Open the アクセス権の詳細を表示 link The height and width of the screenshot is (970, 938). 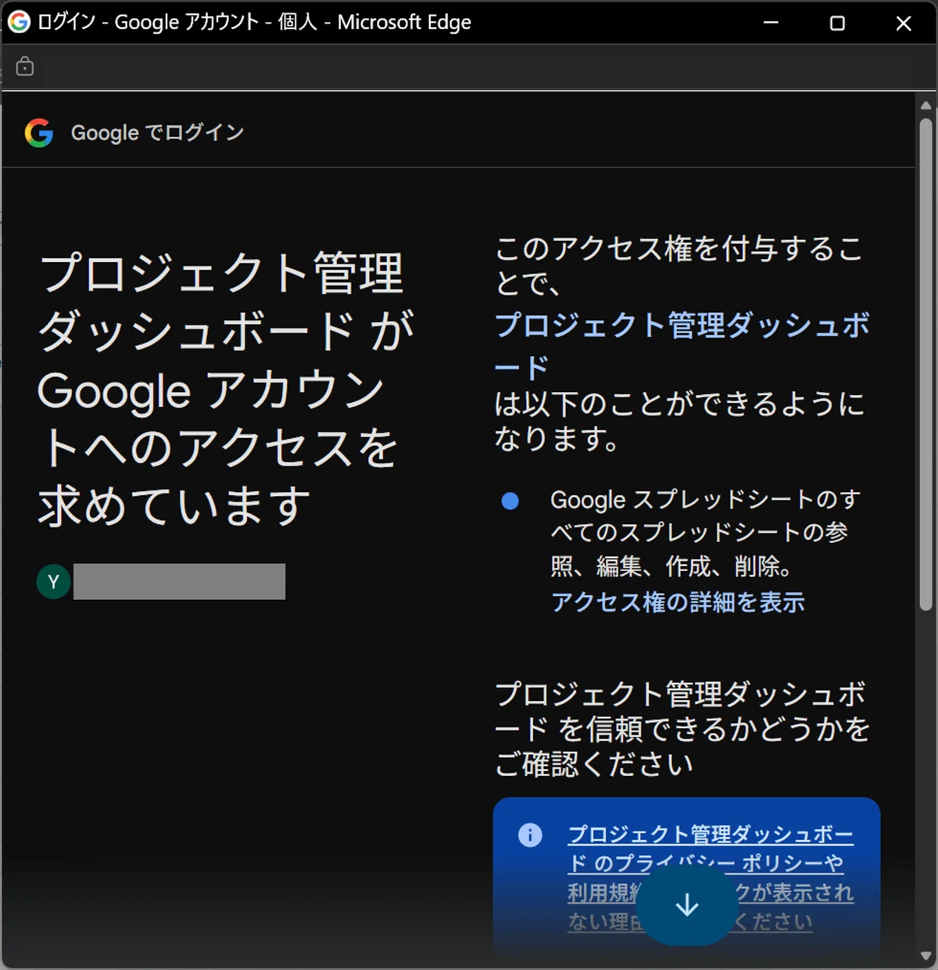(x=678, y=602)
